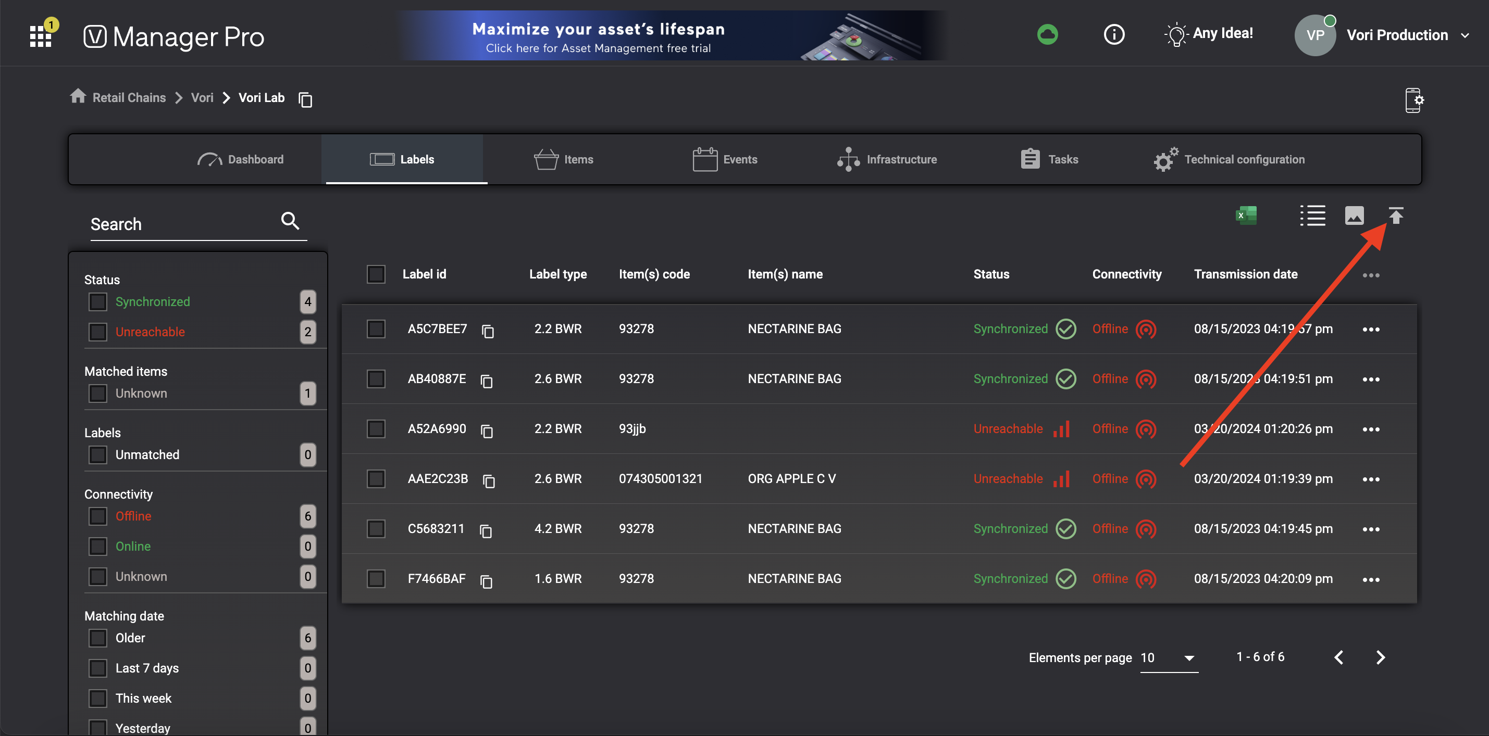Select row checkbox for AAE2C23B
Image resolution: width=1489 pixels, height=736 pixels.
tap(376, 478)
